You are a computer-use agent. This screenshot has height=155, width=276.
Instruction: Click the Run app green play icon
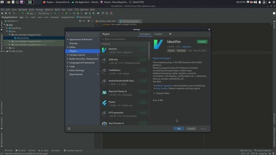click(x=55, y=13)
